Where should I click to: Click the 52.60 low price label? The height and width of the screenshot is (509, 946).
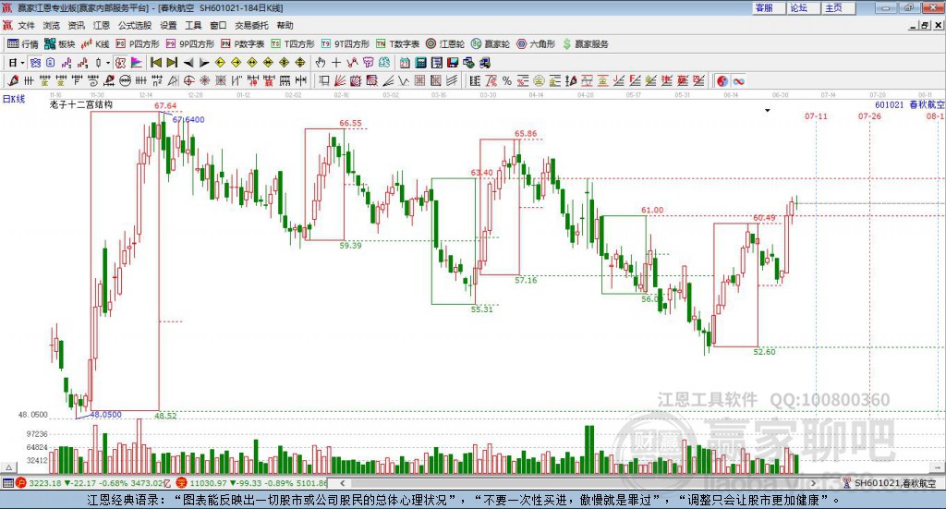(764, 352)
